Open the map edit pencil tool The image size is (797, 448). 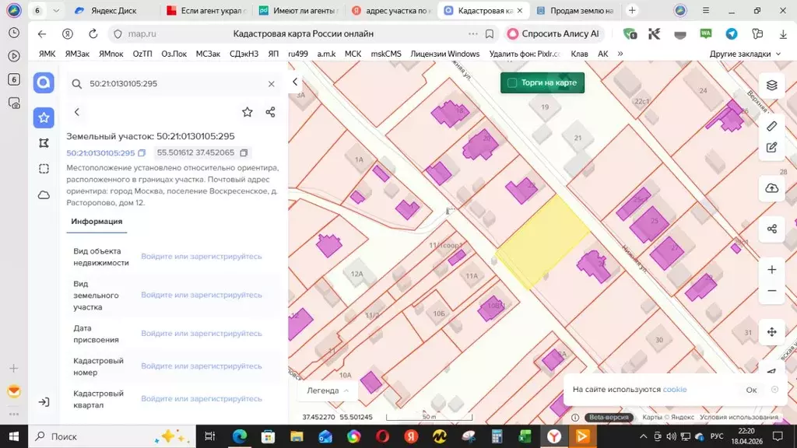[x=771, y=148]
